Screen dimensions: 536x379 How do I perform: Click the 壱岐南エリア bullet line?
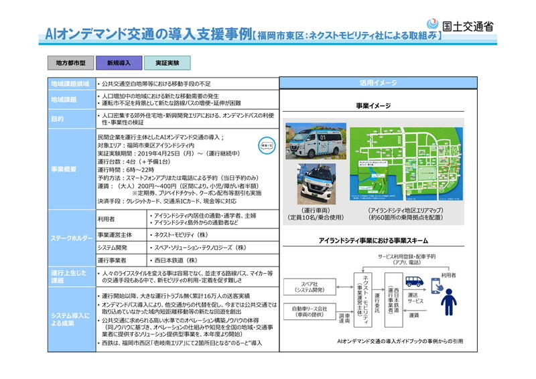(x=182, y=343)
